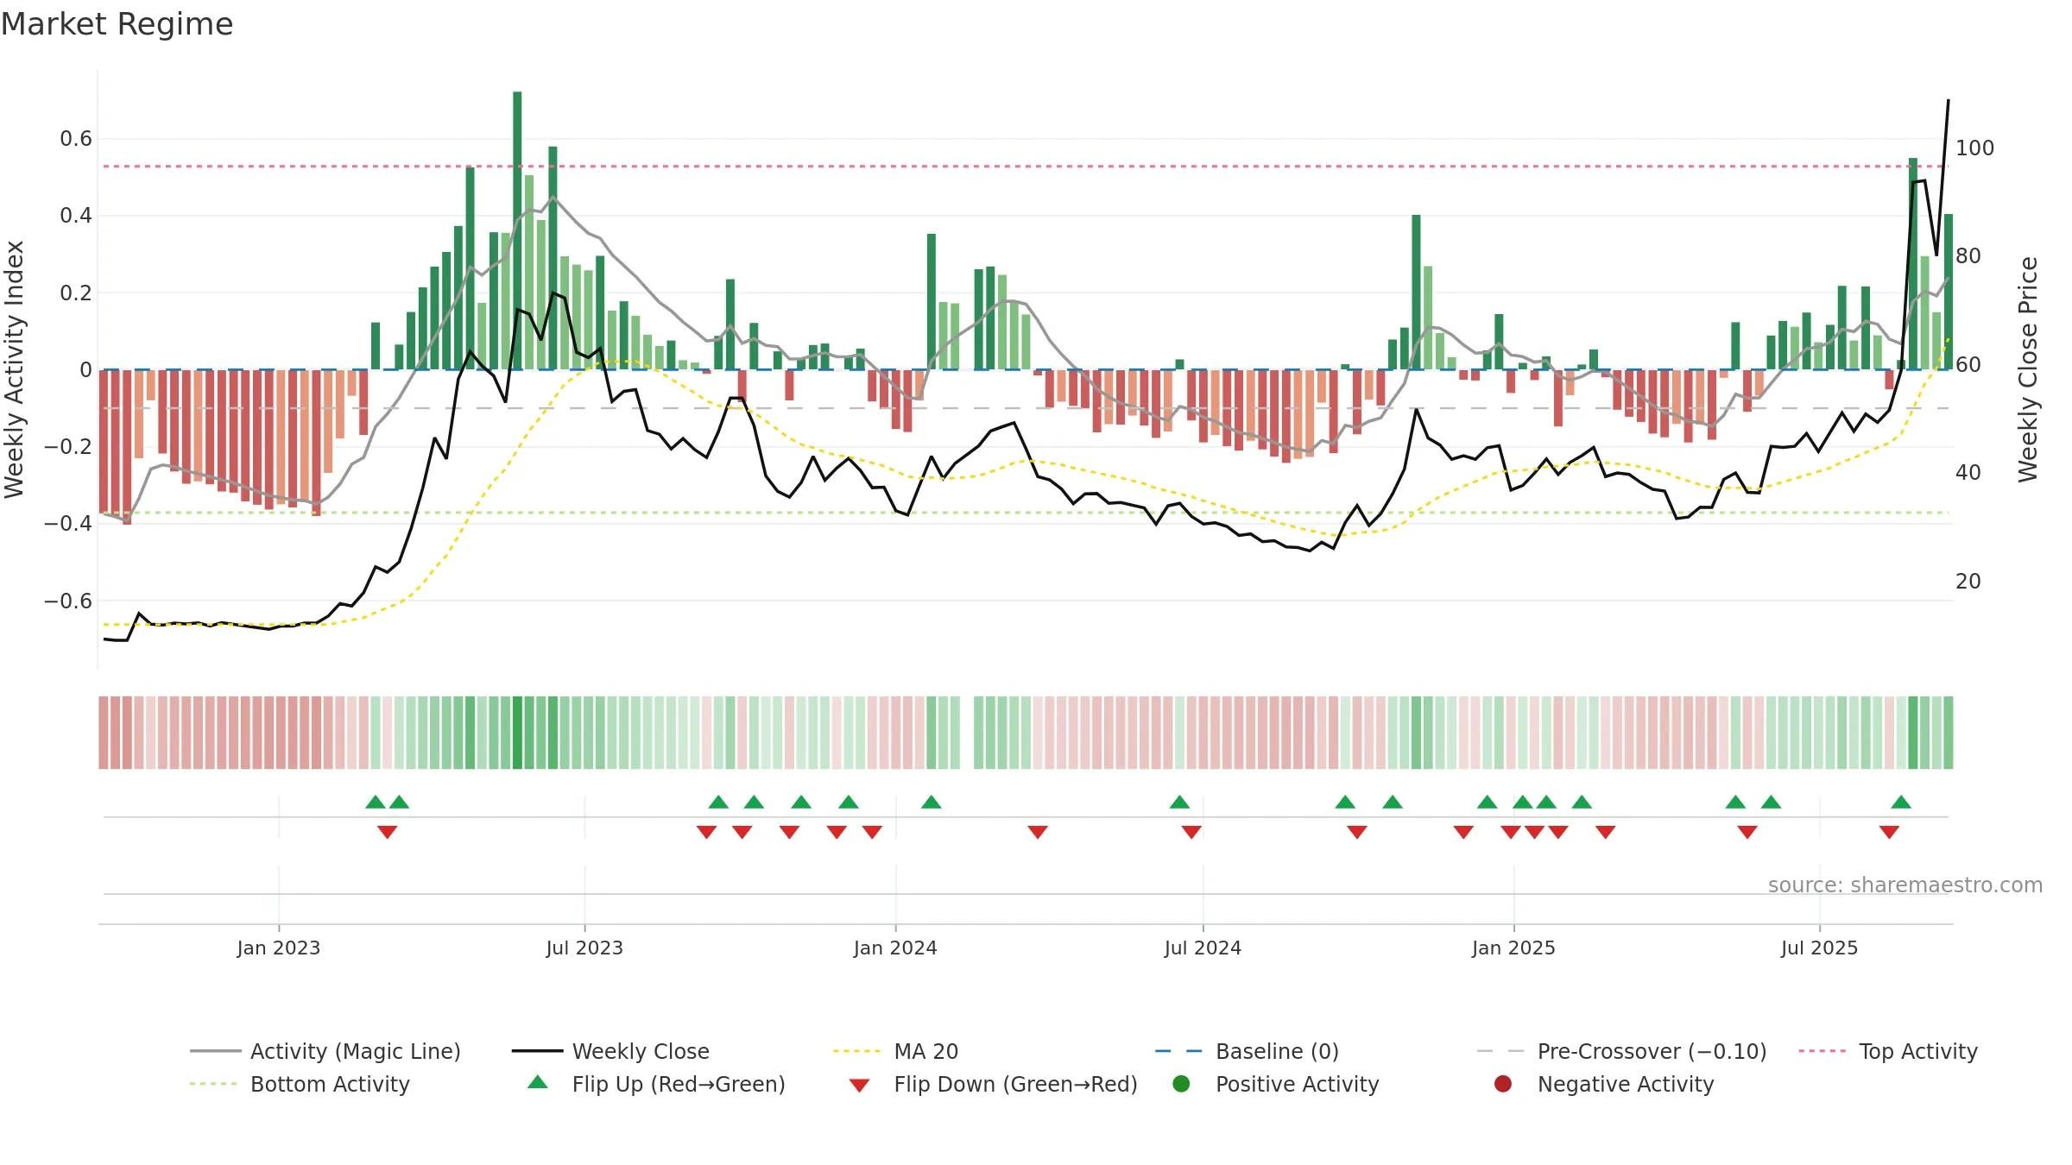Click the dark red circle Negative Activity icon
Image resolution: width=2072 pixels, height=1165 pixels.
click(x=1503, y=1084)
